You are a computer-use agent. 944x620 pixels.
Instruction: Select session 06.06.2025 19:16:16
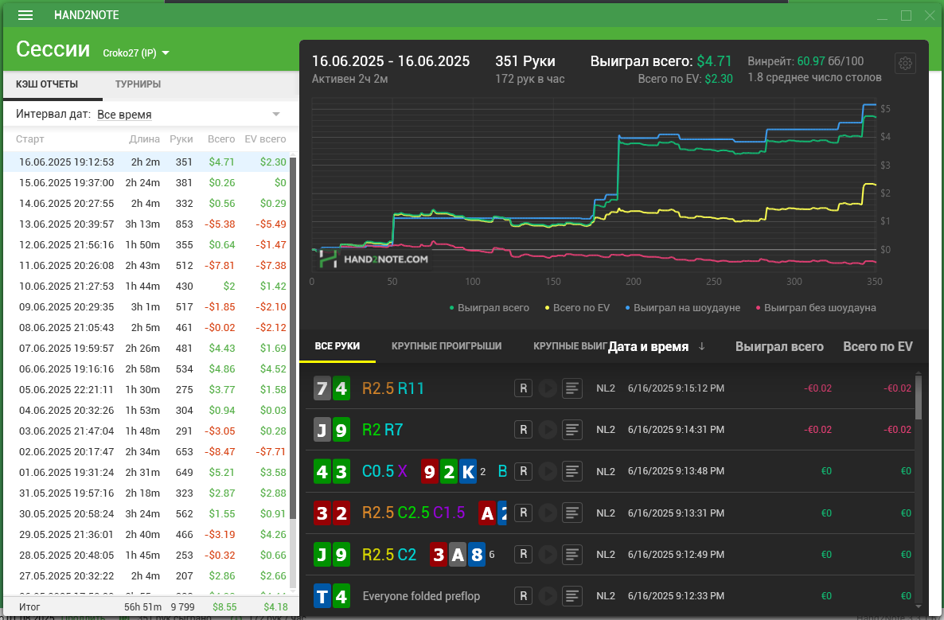[x=146, y=369]
